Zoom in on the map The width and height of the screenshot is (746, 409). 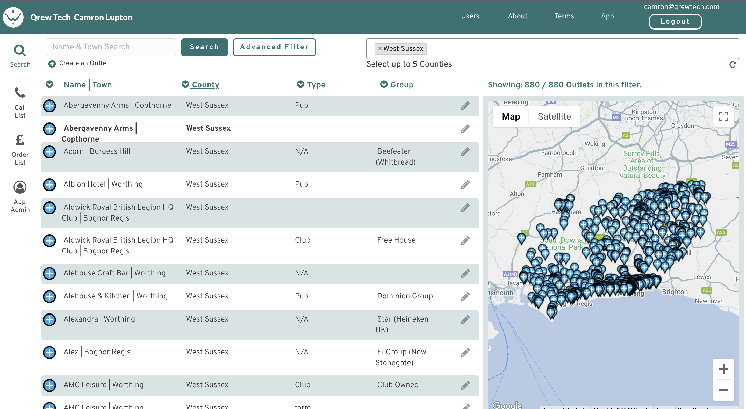(723, 369)
